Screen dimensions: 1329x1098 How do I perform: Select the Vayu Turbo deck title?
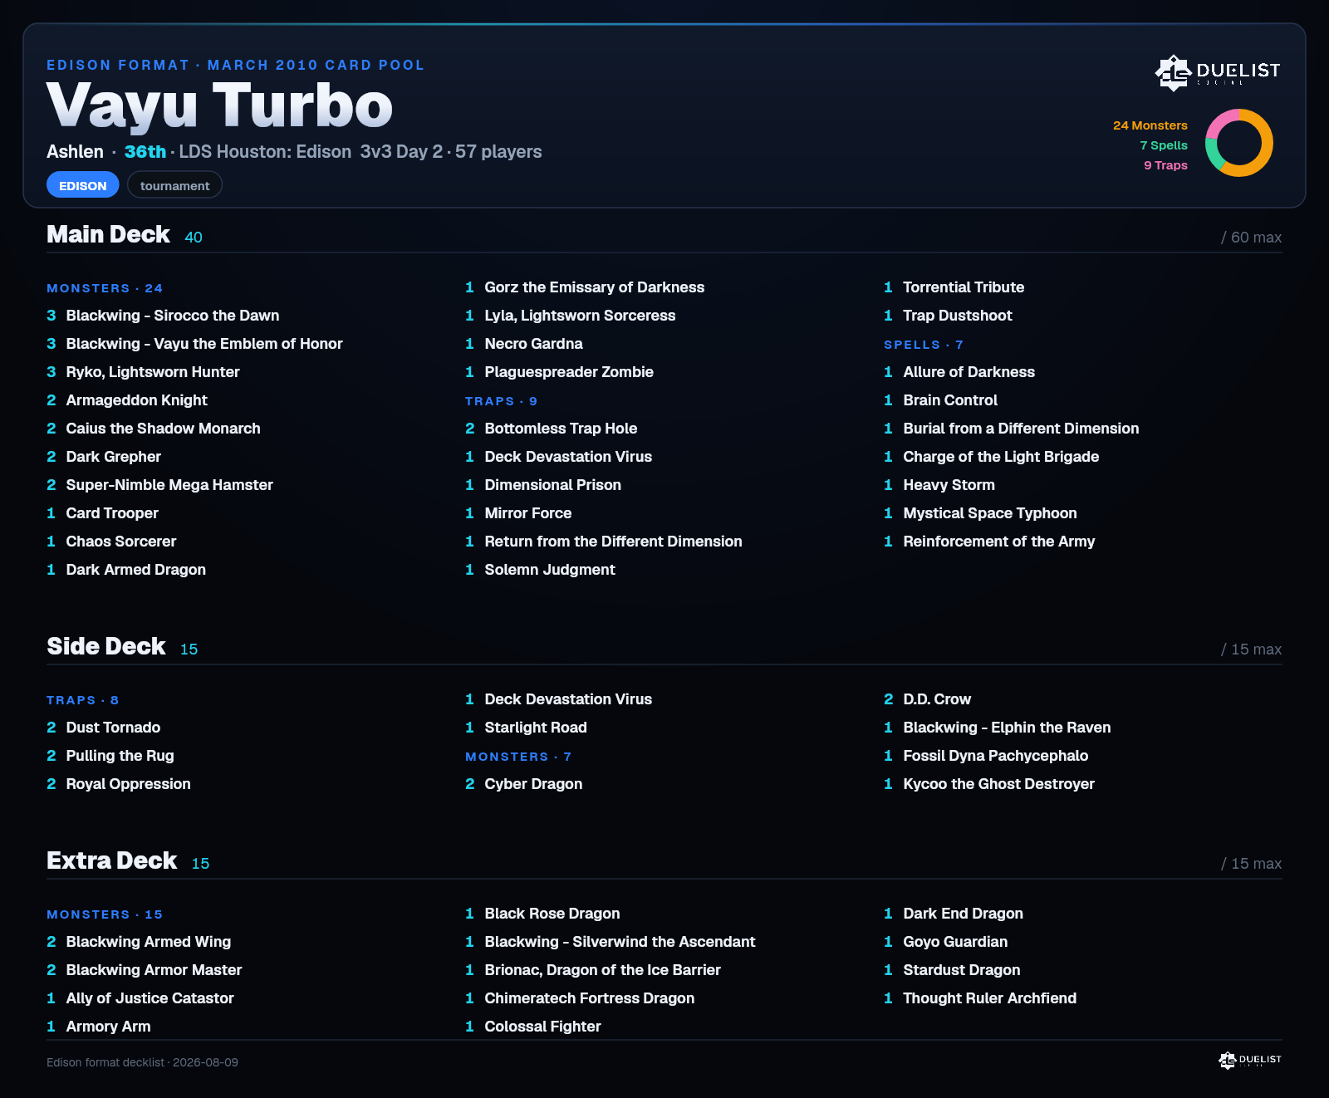(x=219, y=106)
